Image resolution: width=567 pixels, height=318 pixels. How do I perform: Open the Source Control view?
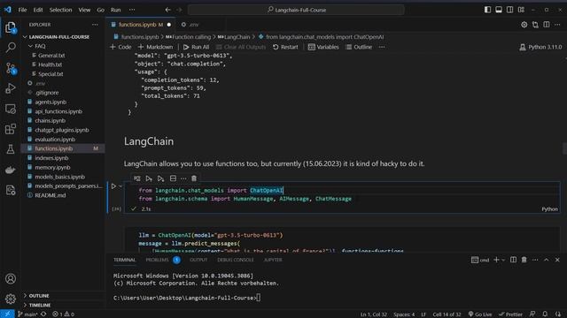[11, 68]
